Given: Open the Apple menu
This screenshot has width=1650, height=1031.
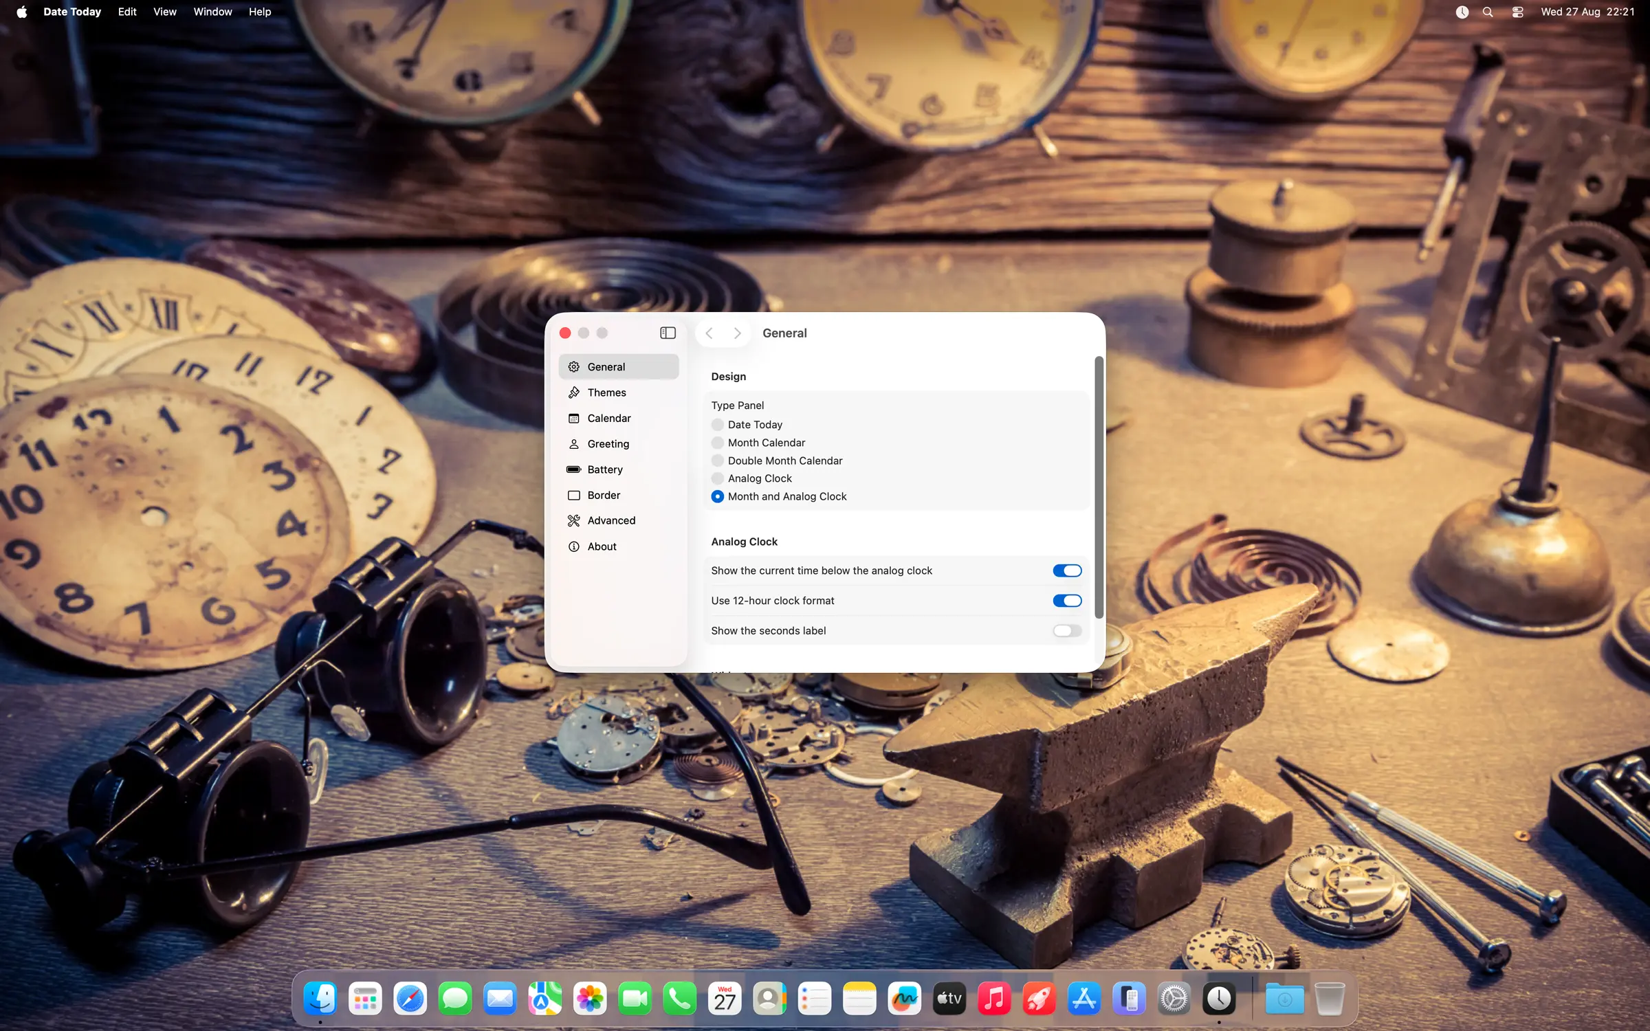Looking at the screenshot, I should pos(21,12).
